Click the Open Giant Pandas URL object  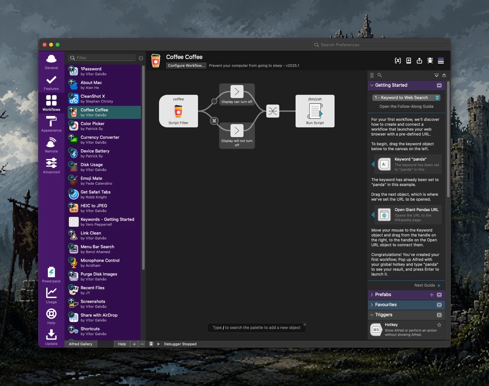[408, 215]
